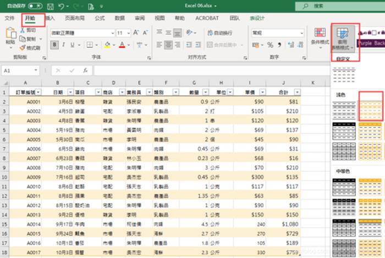Click the search box in title bar
The image size is (385, 258).
pyautogui.click(x=340, y=6)
